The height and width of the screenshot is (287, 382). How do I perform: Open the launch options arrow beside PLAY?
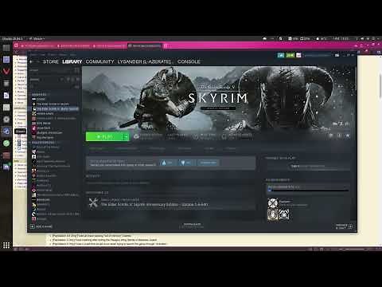click(126, 136)
